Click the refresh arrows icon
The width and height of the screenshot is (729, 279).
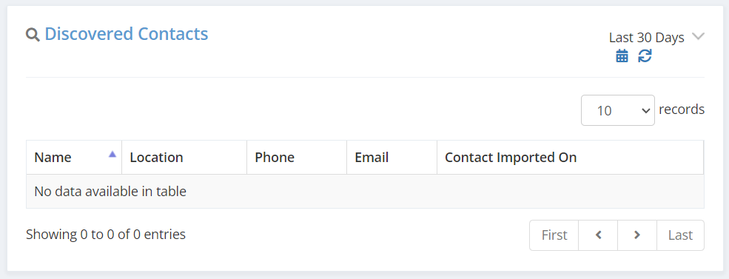(645, 56)
